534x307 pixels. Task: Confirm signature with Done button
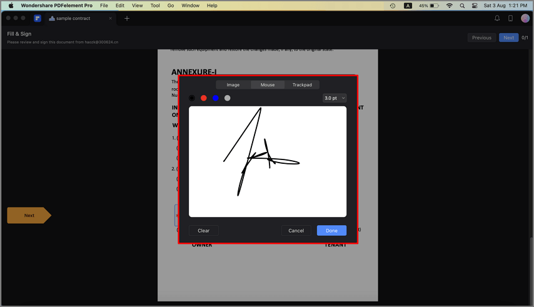tap(331, 231)
